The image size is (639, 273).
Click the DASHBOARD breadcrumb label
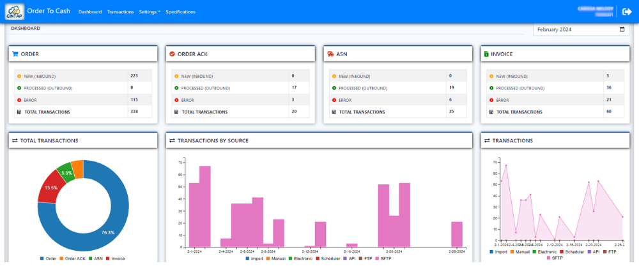(26, 29)
